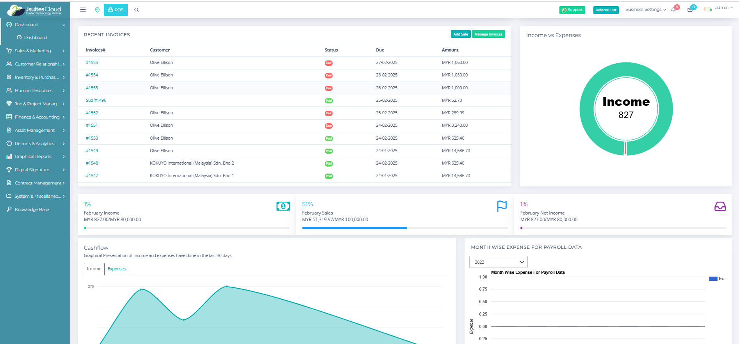Open the notifications bell icon
The width and height of the screenshot is (739, 344).
coord(673,10)
